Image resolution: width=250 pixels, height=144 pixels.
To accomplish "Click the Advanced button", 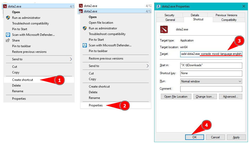I will [230, 97].
